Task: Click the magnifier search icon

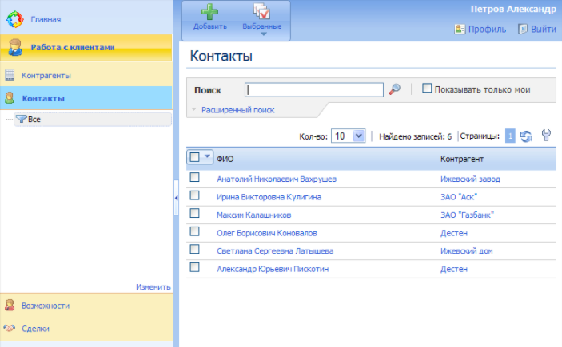Action: [x=394, y=90]
